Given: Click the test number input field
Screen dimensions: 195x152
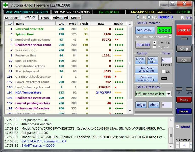Looking at the screenshot, I should pos(166,105).
